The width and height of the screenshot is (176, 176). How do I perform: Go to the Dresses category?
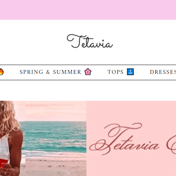point(163,72)
